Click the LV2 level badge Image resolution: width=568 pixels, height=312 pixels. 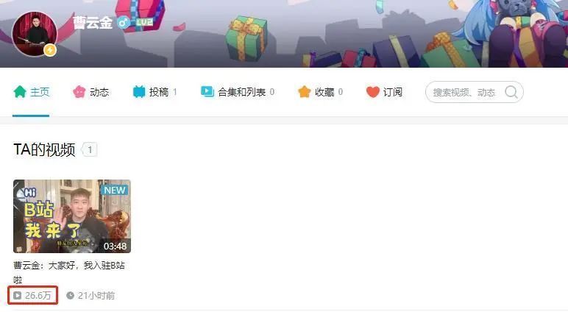143,23
